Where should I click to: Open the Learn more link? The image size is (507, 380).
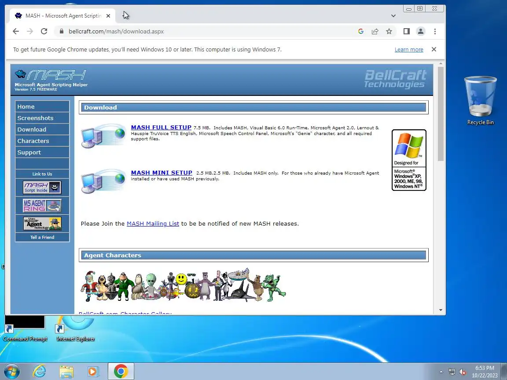409,49
